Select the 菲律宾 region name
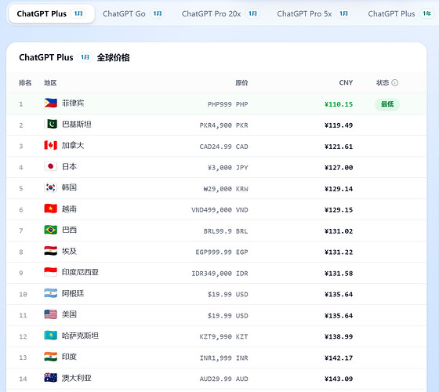Viewport: 439px width, 392px height. [73, 103]
